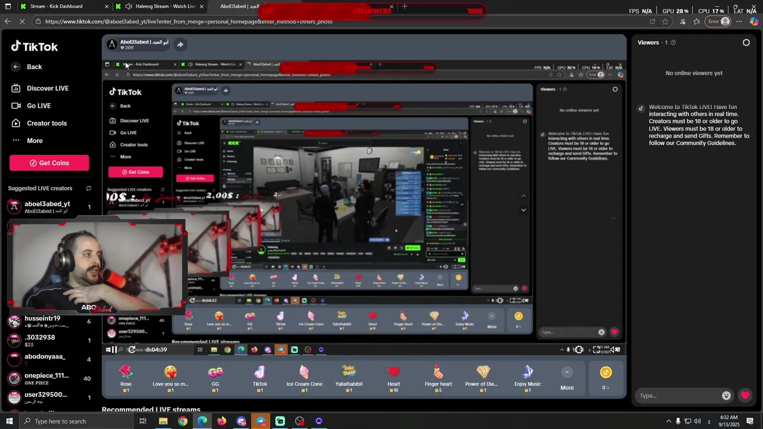This screenshot has height=429, width=763.
Task: Open suggested creator aboel3abed_yt
Action: click(49, 207)
